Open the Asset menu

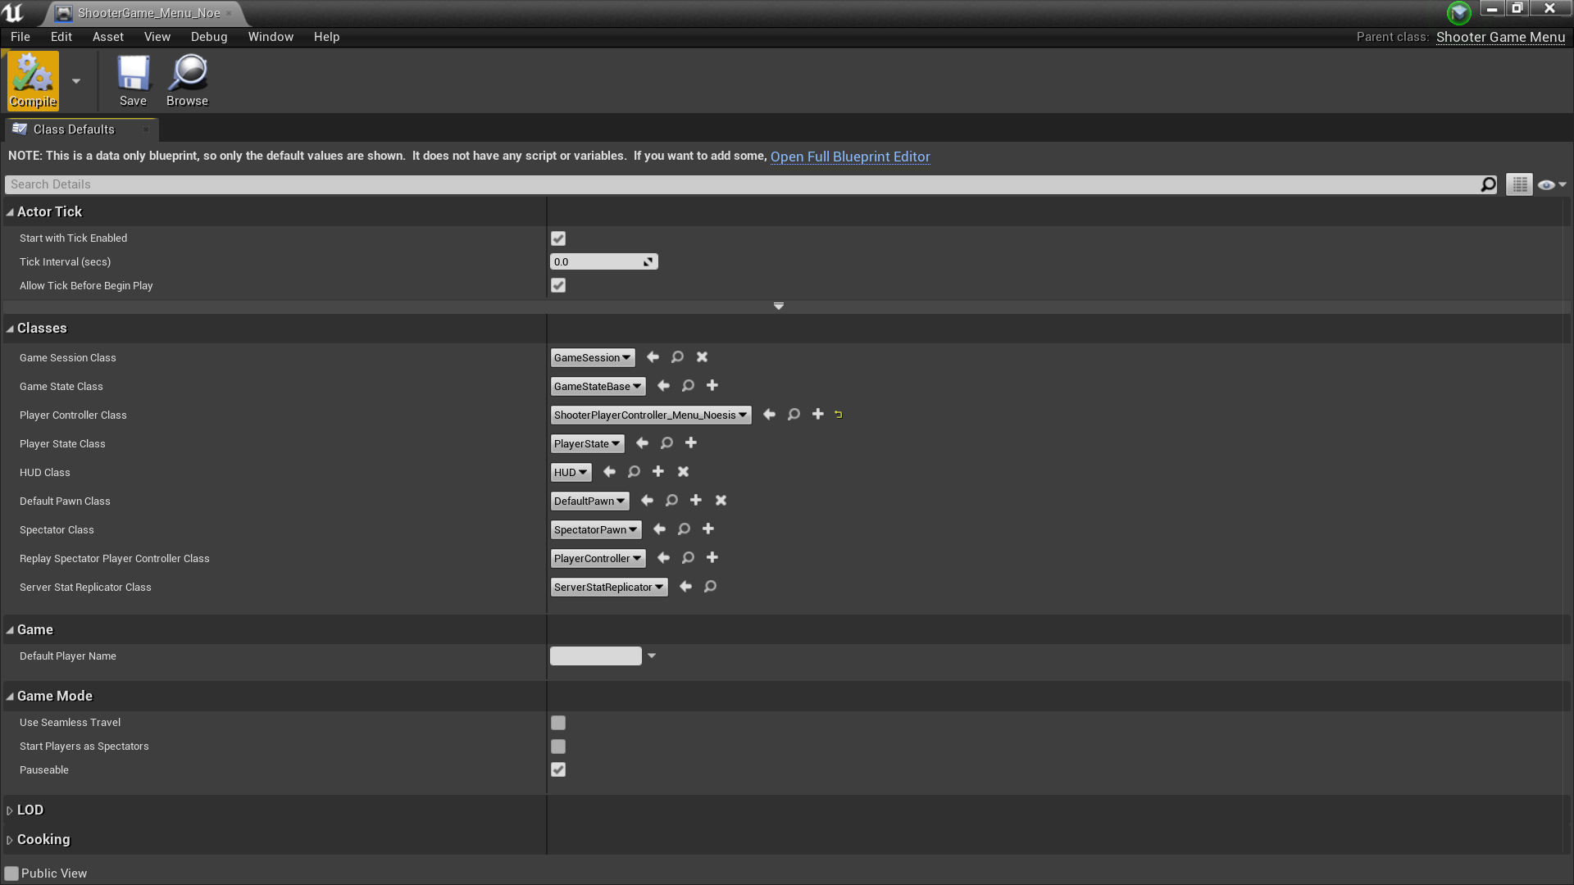[107, 37]
